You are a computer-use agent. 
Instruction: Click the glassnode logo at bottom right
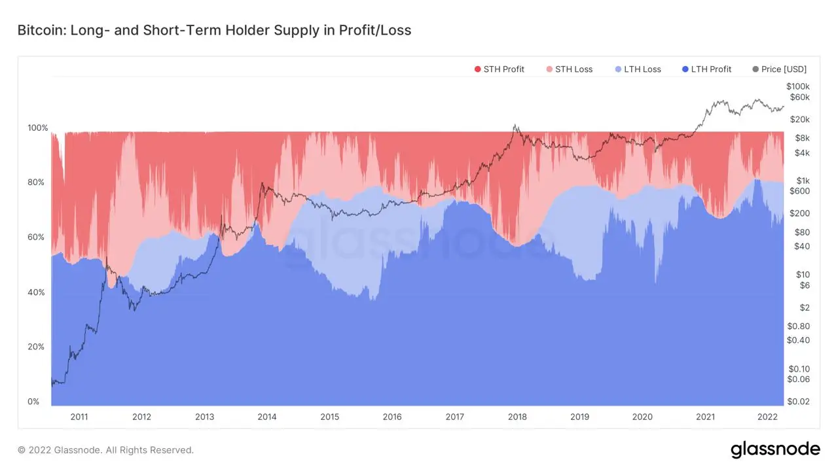point(775,449)
